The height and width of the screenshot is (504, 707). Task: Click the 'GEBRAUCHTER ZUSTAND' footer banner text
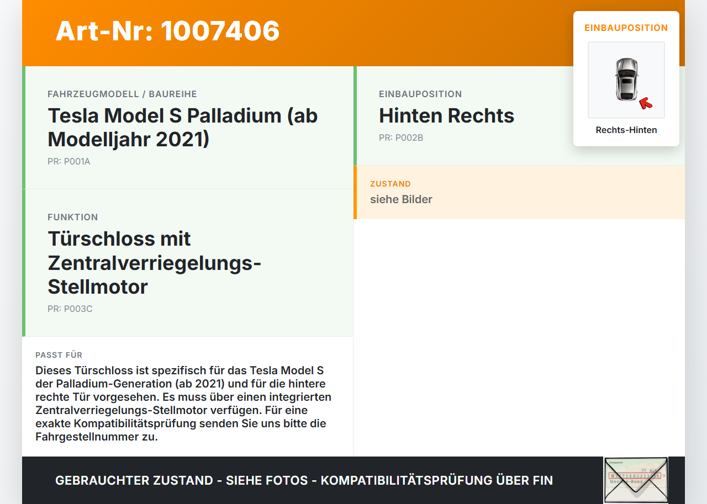coord(304,480)
